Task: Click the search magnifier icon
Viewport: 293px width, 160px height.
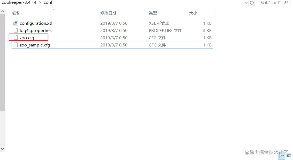Action: 286,3
